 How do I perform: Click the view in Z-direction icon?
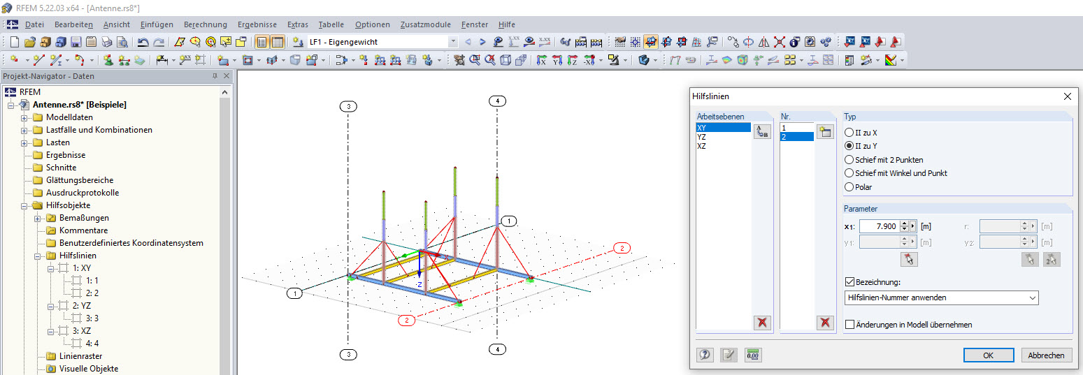572,60
